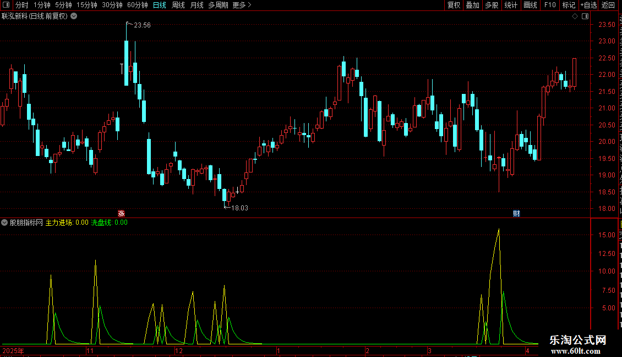The width and height of the screenshot is (622, 357).
Task: Switch to 分时 intraday view
Action: (22, 5)
